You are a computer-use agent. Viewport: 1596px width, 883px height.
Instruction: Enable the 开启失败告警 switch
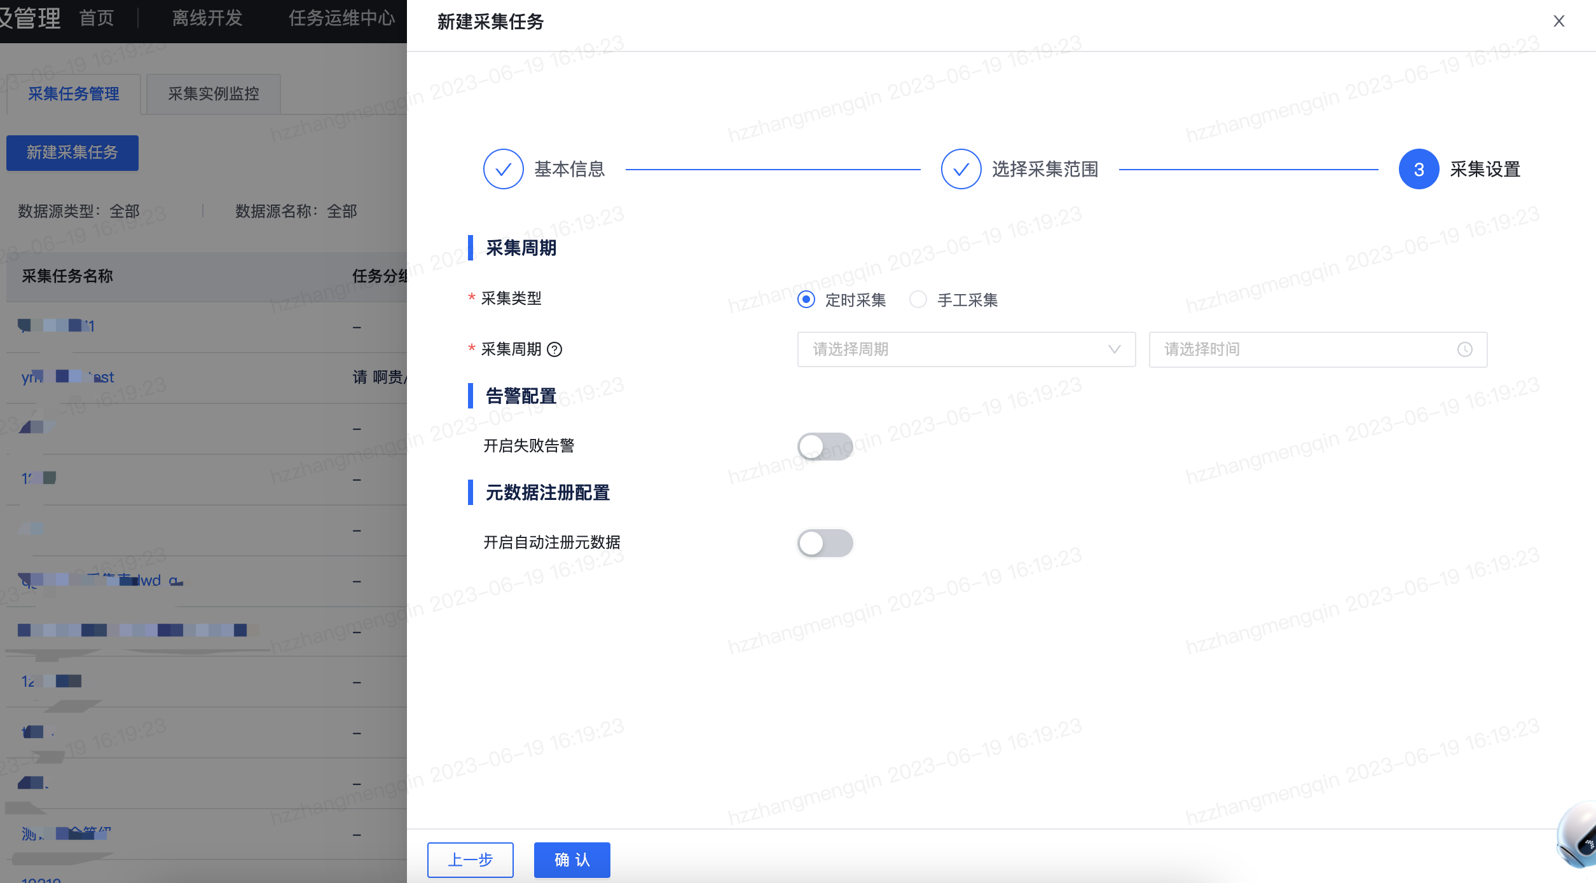[825, 447]
